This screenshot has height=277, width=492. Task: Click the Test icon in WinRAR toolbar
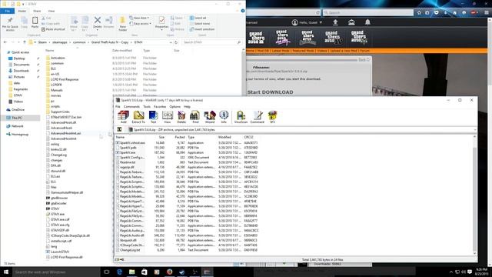pyautogui.click(x=153, y=117)
